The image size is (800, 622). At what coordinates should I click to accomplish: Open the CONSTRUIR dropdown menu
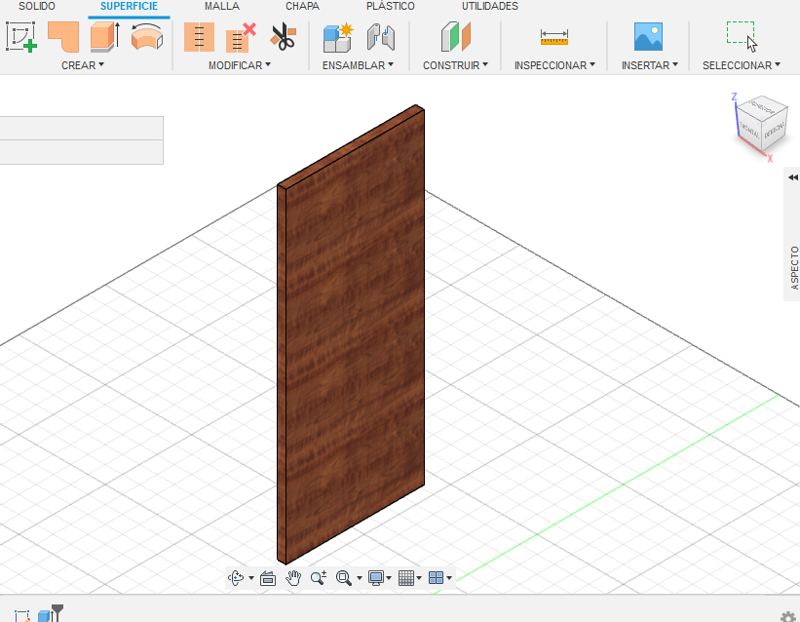455,65
